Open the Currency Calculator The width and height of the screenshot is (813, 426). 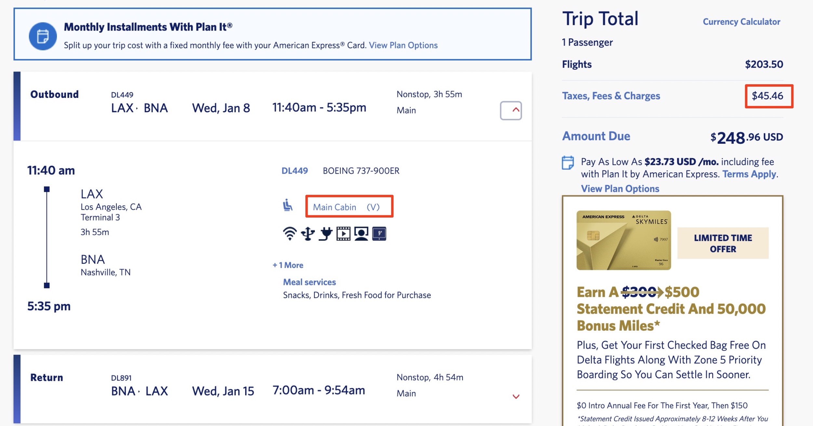tap(741, 21)
